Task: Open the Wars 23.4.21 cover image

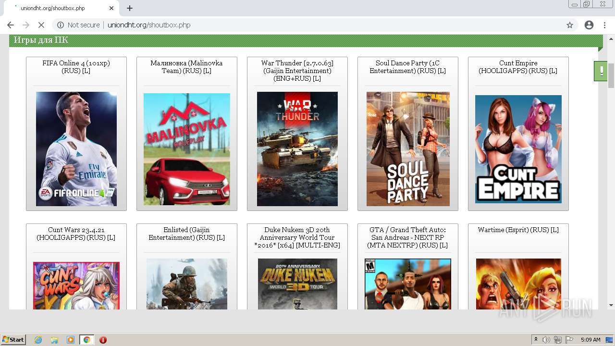Action: pyautogui.click(x=76, y=285)
